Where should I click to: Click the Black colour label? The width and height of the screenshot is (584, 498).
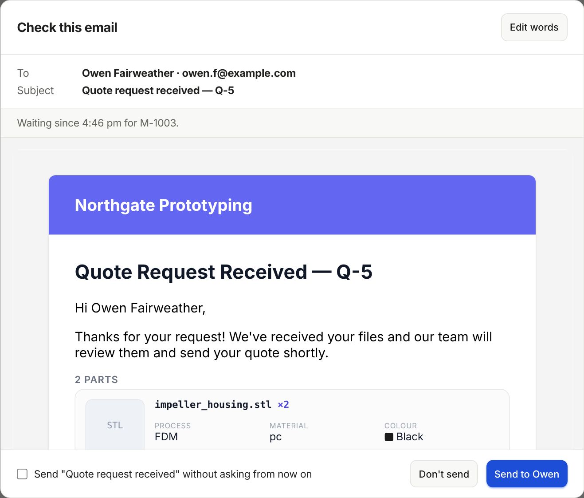[x=410, y=437]
